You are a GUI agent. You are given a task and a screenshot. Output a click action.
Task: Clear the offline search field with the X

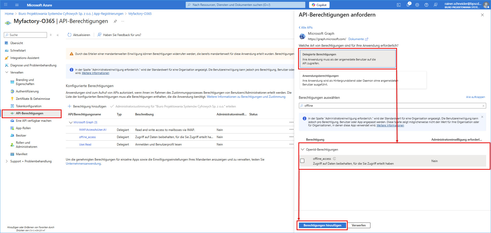pyautogui.click(x=483, y=106)
